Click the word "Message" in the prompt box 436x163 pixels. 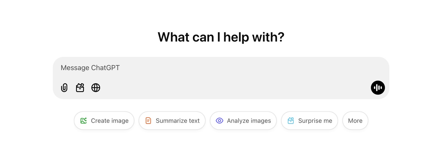coord(75,68)
